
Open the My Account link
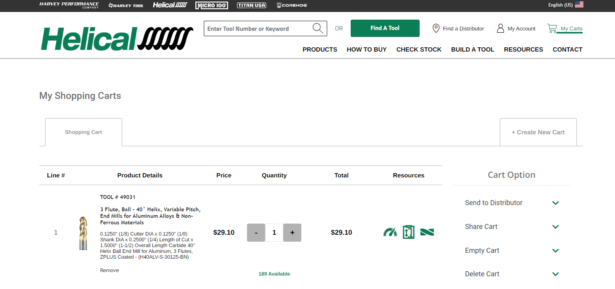[521, 28]
